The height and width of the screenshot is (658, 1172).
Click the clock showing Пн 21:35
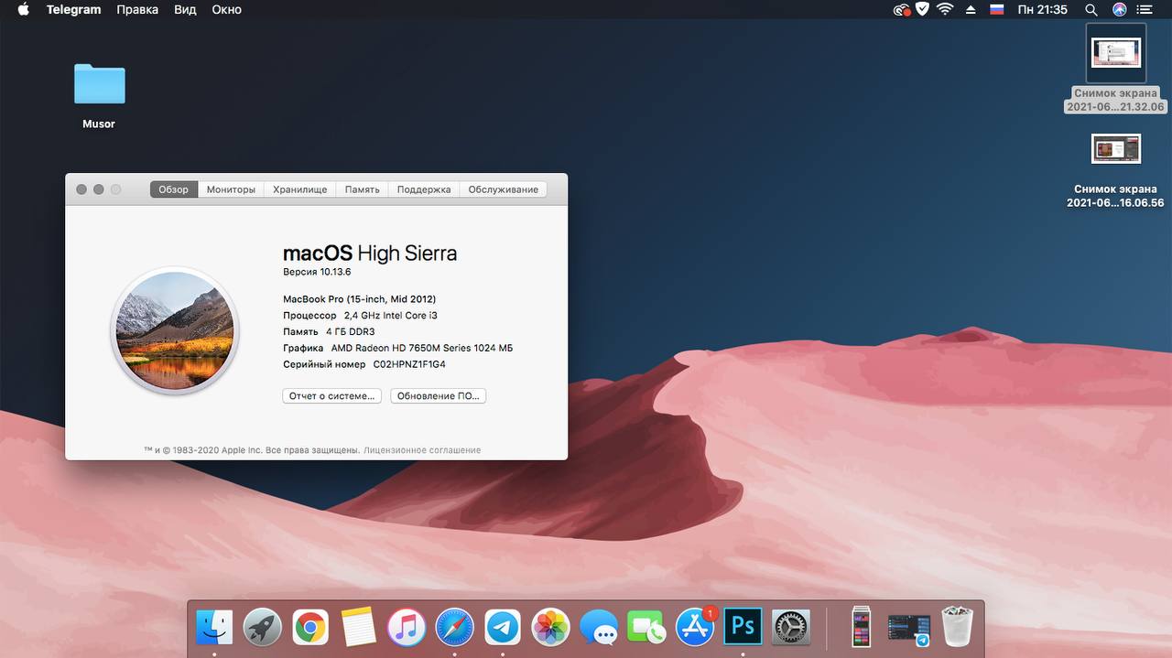(1042, 9)
